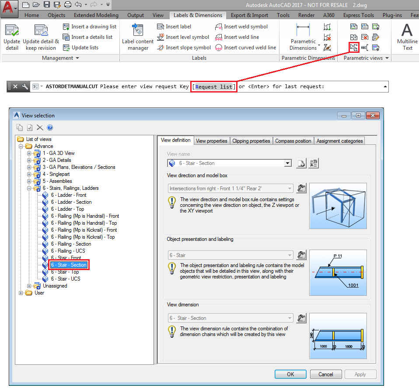Viewport: 419px width, 391px height.
Task: Click the new view icon beside View name
Action: click(x=301, y=163)
